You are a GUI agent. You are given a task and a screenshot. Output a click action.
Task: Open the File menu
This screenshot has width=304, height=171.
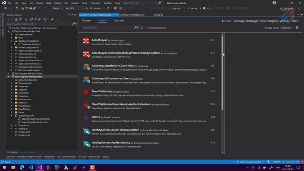[x=9, y=3]
